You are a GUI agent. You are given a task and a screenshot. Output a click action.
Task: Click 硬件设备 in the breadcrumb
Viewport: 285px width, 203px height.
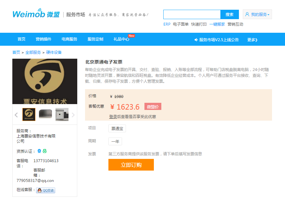(x=54, y=53)
